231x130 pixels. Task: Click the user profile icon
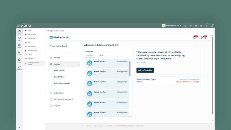[212, 25]
